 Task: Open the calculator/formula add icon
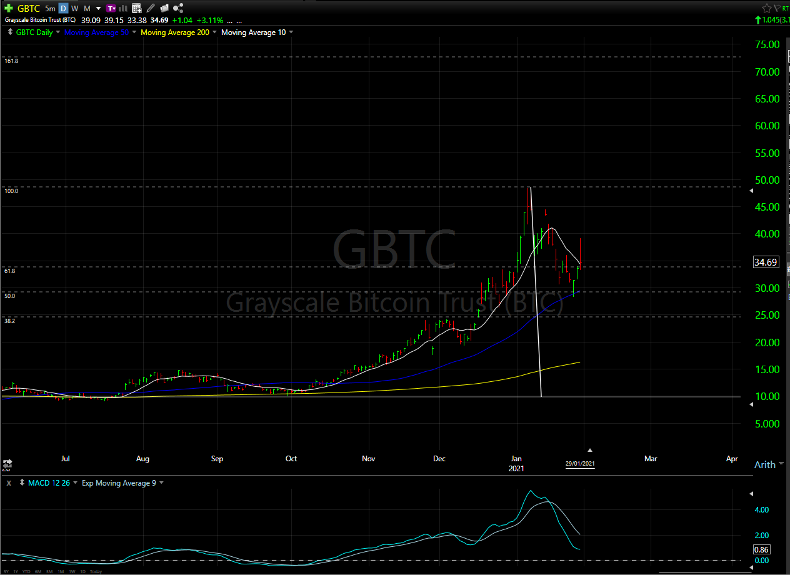pyautogui.click(x=137, y=8)
